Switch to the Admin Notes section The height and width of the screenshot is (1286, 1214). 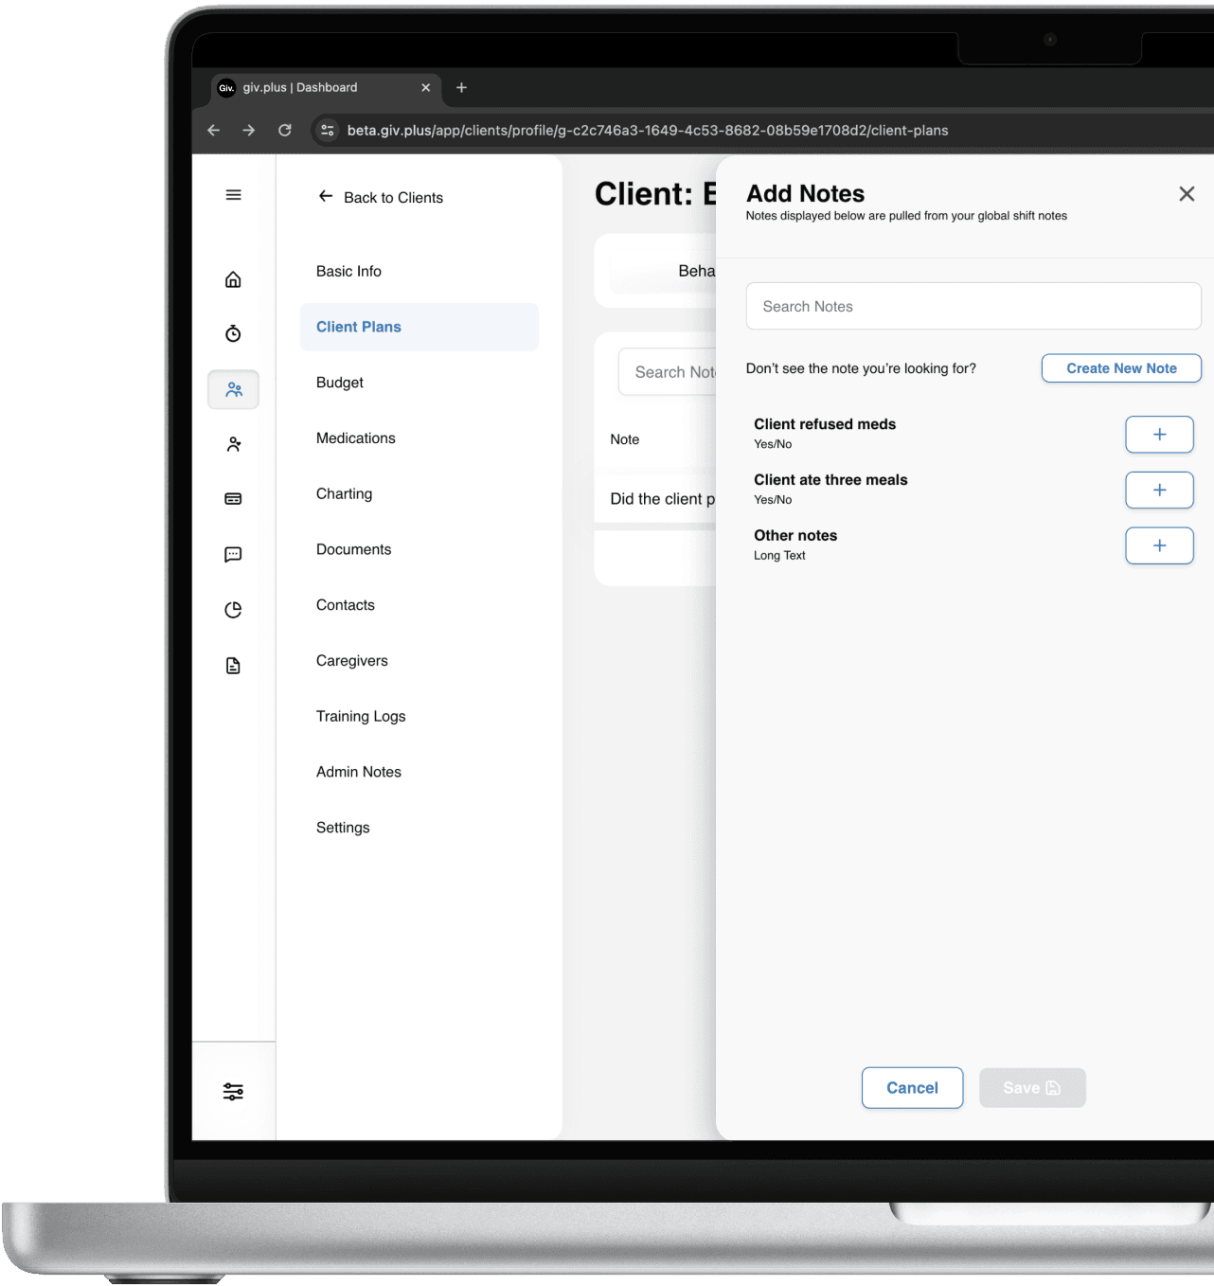(x=359, y=771)
